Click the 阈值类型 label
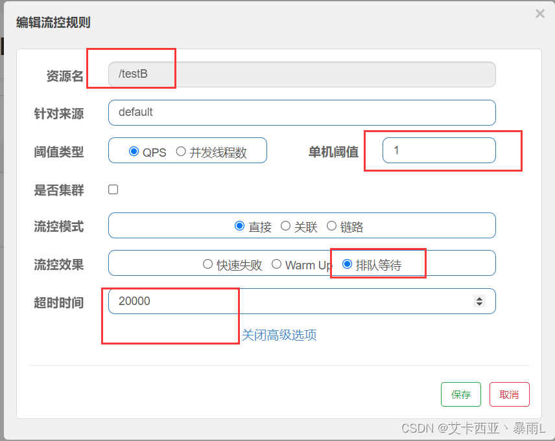Viewport: 555px width, 441px height. coord(59,152)
